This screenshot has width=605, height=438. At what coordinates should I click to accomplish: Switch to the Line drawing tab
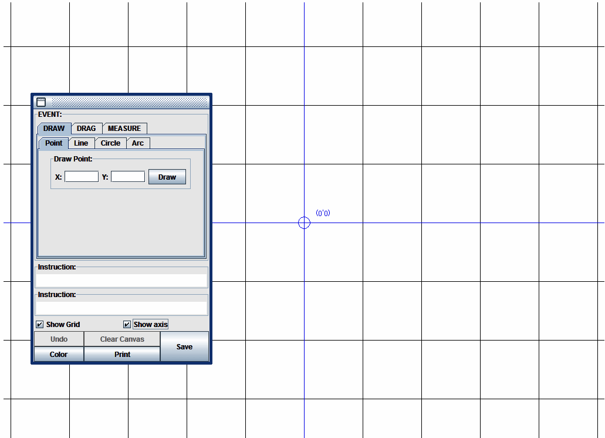click(x=81, y=143)
